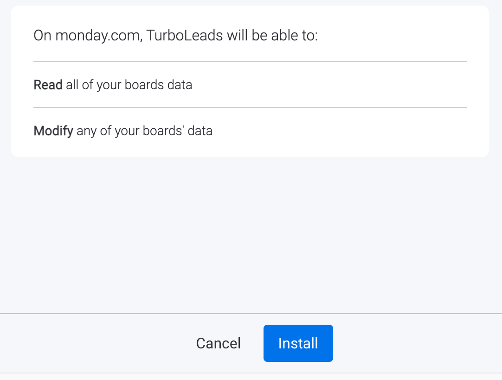The width and height of the screenshot is (502, 380).
Task: Click the footer separator line above buttons
Action: (x=251, y=314)
